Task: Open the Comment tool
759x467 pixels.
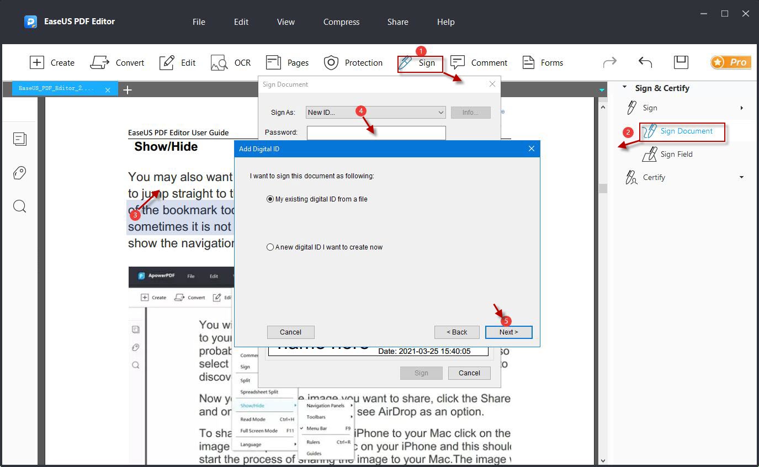Action: pos(479,62)
